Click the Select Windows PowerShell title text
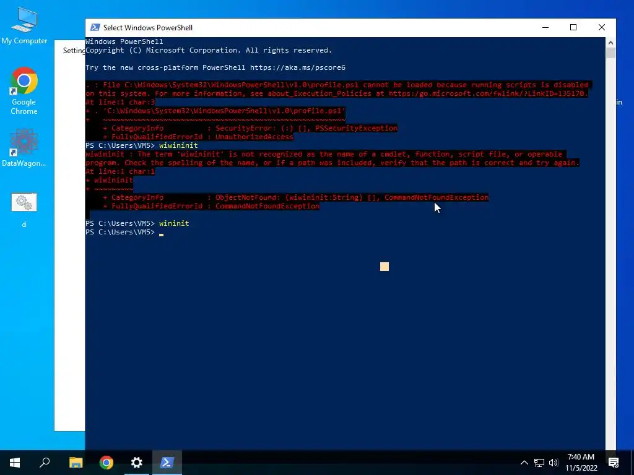634x475 pixels. pyautogui.click(x=147, y=27)
